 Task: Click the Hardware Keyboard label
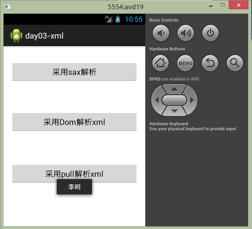click(169, 124)
